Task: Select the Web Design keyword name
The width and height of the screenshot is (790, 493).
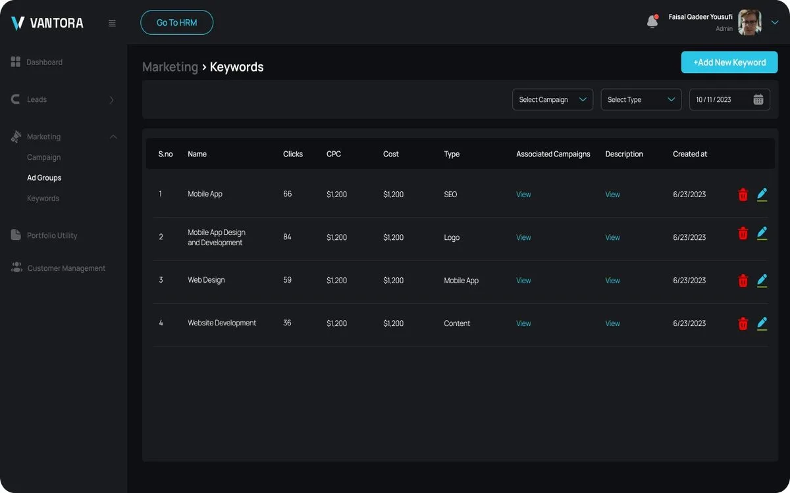Action: point(206,280)
